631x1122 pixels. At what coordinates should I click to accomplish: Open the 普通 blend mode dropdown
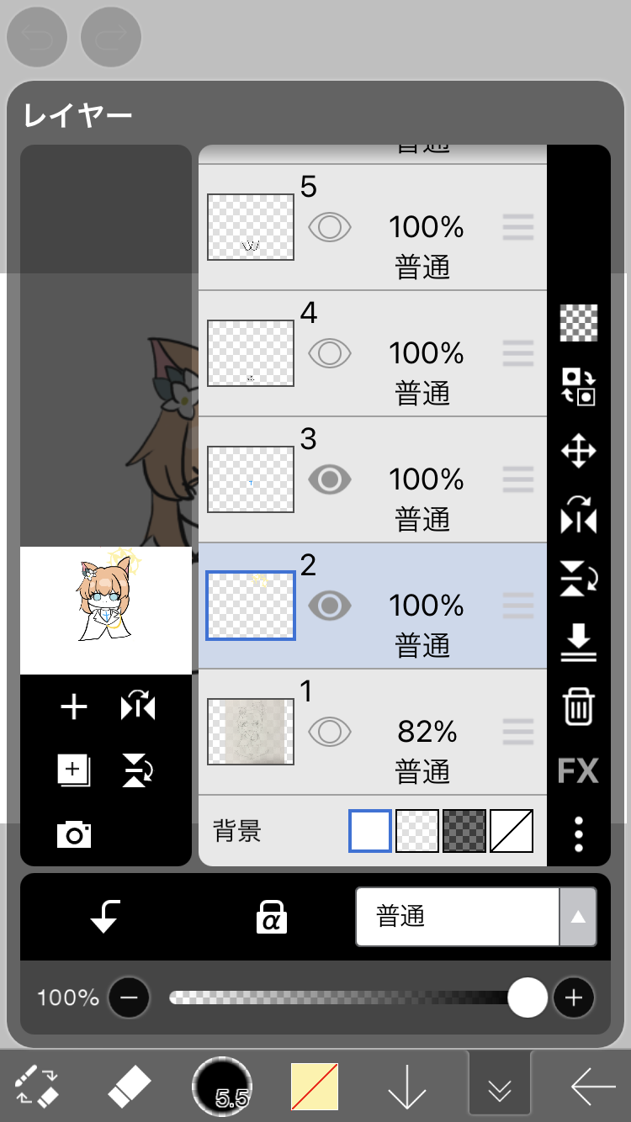(x=476, y=917)
